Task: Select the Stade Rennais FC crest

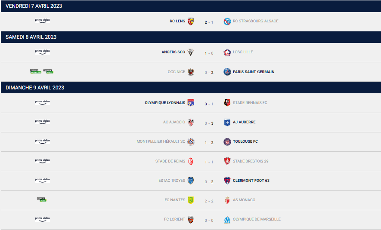Action: (227, 103)
